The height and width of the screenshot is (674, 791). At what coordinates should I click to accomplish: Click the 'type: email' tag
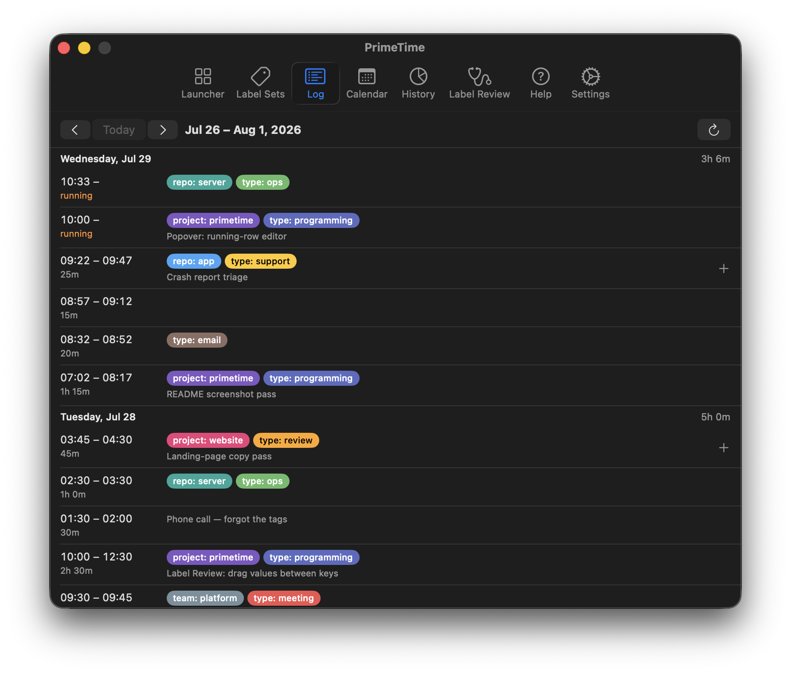click(x=197, y=340)
